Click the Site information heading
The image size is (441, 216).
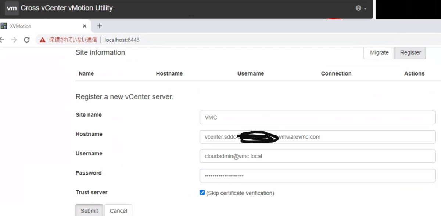click(x=100, y=52)
